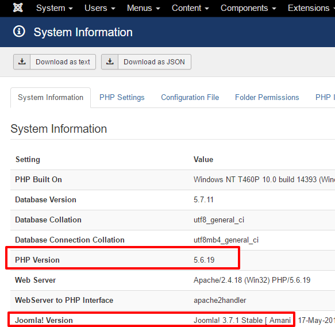
Task: Click the Apache/2.4.18 web server value
Action: [x=252, y=280]
